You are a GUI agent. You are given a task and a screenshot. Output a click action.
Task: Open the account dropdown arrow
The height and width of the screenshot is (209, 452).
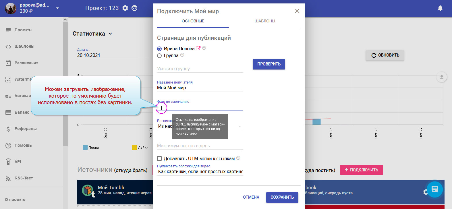coord(57,8)
